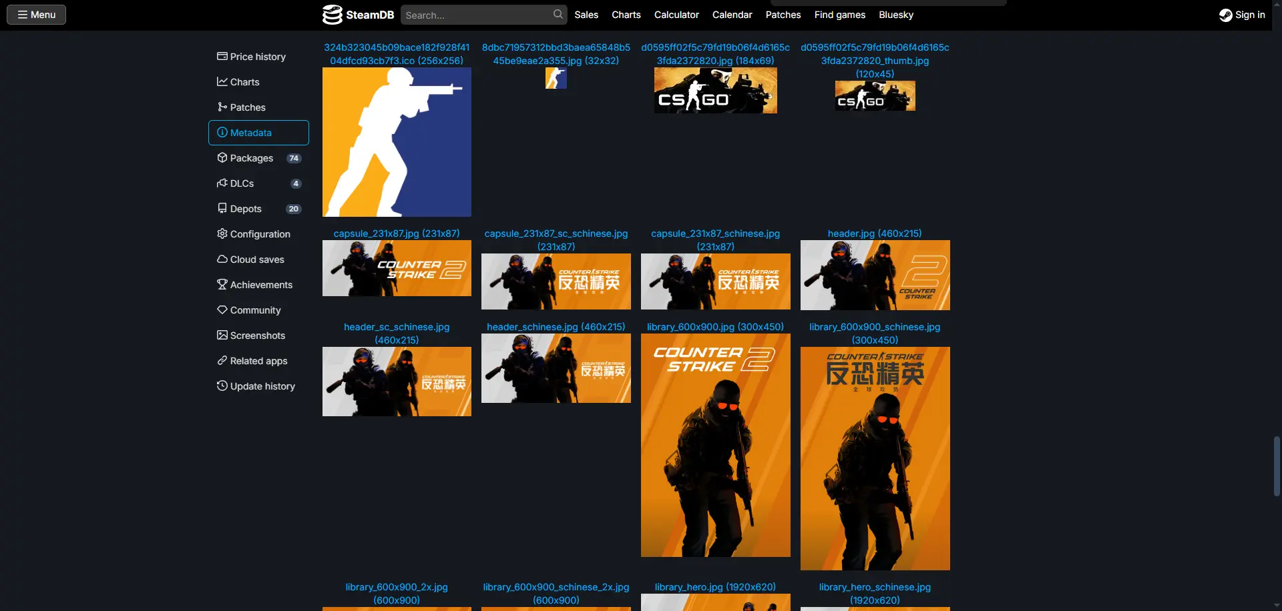Click the Depots icon in sidebar
This screenshot has width=1282, height=611.
pos(222,209)
